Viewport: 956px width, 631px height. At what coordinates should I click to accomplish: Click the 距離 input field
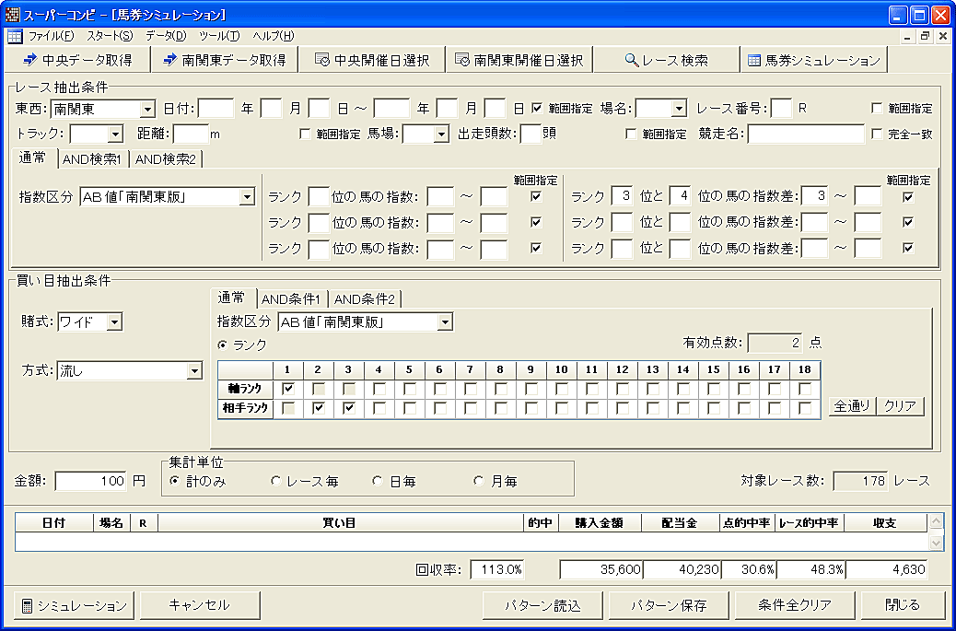[192, 134]
